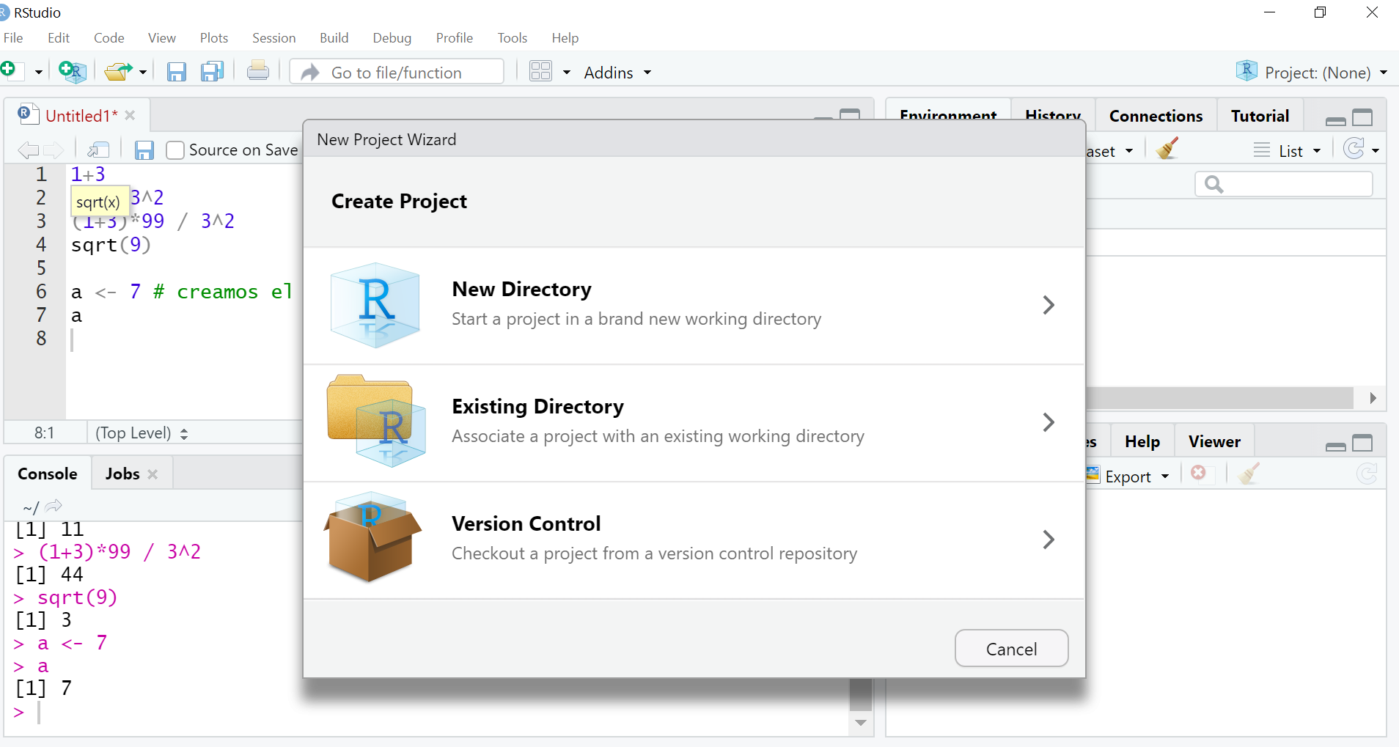Click the Refresh environment icon
Image resolution: width=1399 pixels, height=747 pixels.
coord(1354,150)
